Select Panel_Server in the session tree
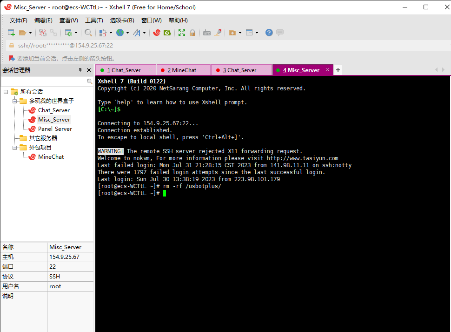451x332 pixels. point(55,129)
